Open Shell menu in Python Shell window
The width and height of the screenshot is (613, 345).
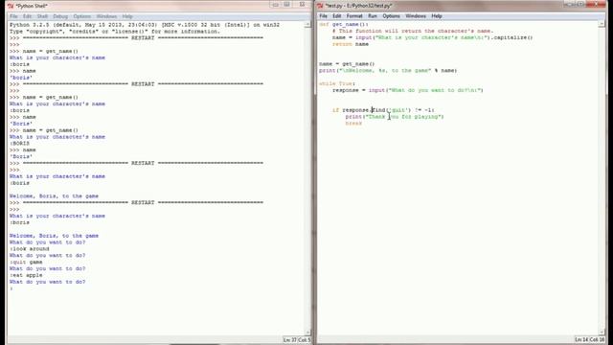coord(42,16)
